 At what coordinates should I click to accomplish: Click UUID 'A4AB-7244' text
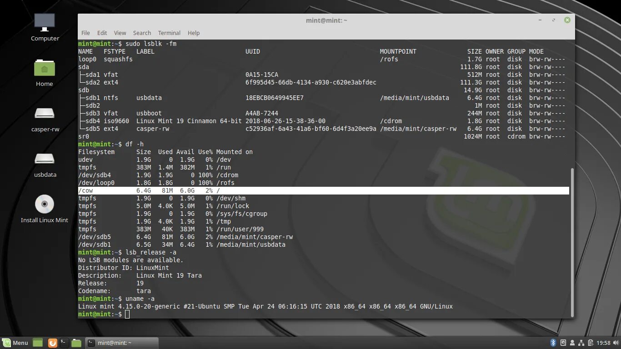(262, 113)
